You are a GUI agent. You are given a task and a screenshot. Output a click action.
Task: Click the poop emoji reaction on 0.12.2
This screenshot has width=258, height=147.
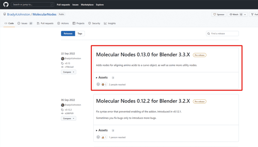coord(103,137)
